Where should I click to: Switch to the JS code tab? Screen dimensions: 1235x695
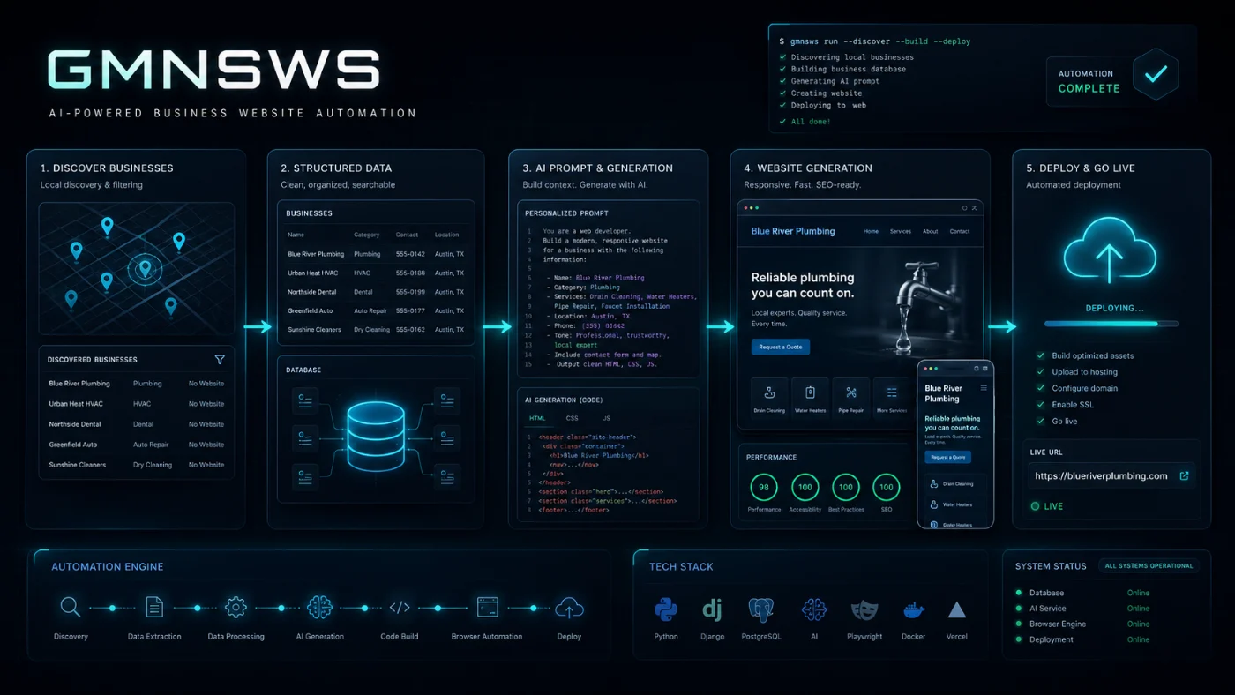[606, 418]
